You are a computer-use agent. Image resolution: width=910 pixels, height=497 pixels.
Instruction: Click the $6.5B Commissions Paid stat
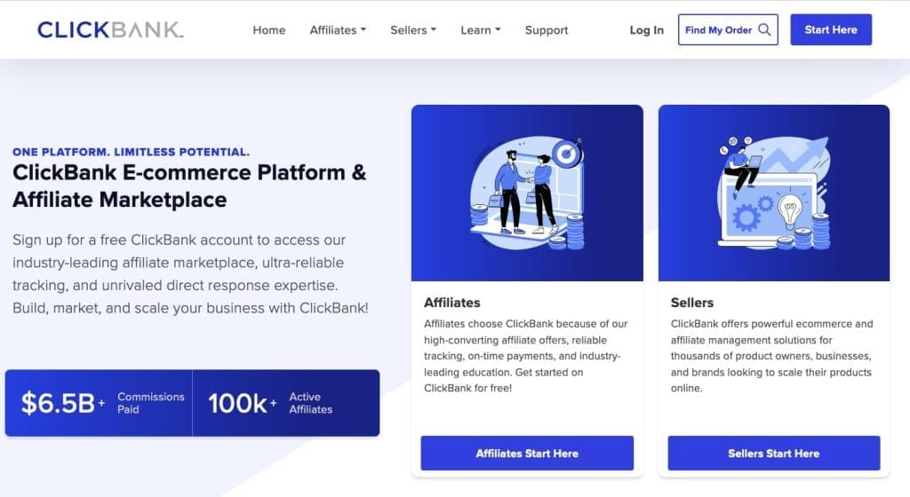[x=103, y=403]
